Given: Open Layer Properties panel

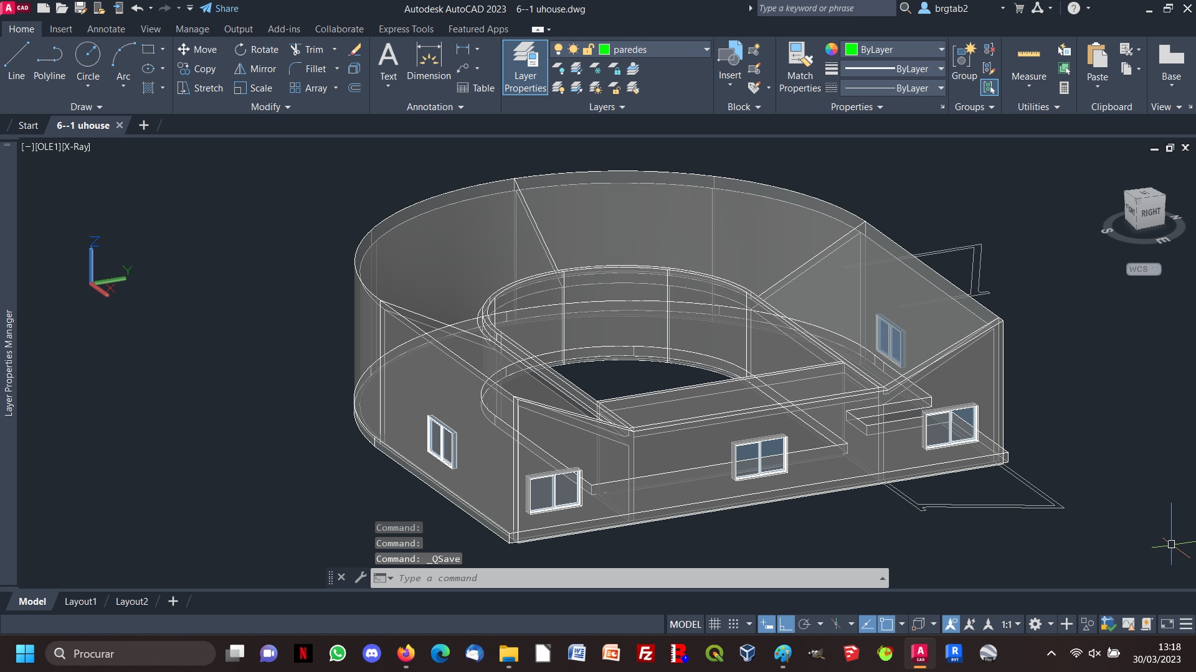Looking at the screenshot, I should point(525,67).
